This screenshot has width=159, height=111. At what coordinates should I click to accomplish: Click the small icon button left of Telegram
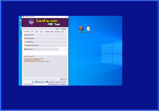pos(33,82)
